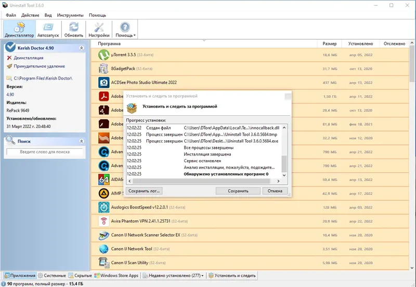Click Сохранить button in dialog

(238, 191)
